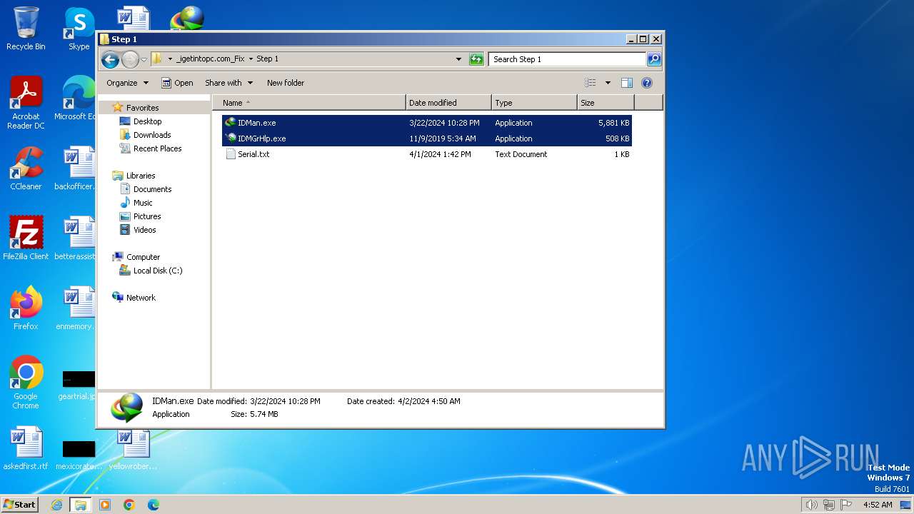This screenshot has height=514, width=914.
Task: Click CCleaner desktop icon
Action: pyautogui.click(x=26, y=168)
